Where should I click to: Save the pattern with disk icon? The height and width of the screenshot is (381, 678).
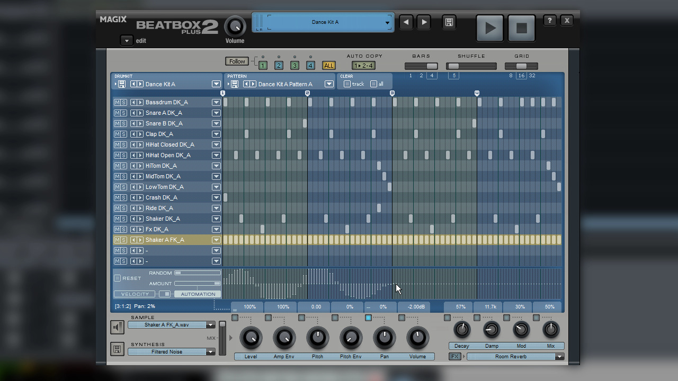234,84
